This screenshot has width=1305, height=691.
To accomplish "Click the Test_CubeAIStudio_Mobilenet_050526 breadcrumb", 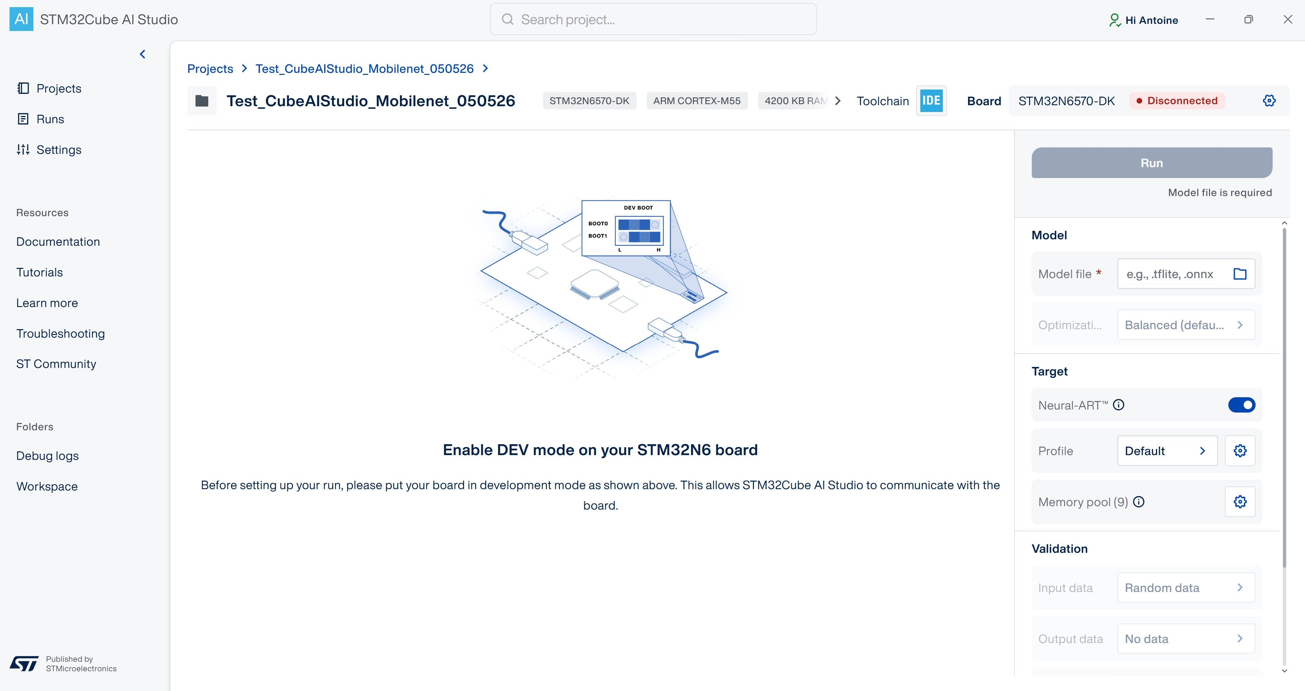I will (364, 68).
